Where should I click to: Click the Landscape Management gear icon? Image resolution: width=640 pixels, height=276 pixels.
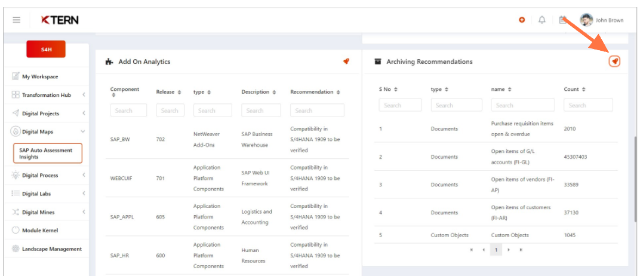pos(16,249)
